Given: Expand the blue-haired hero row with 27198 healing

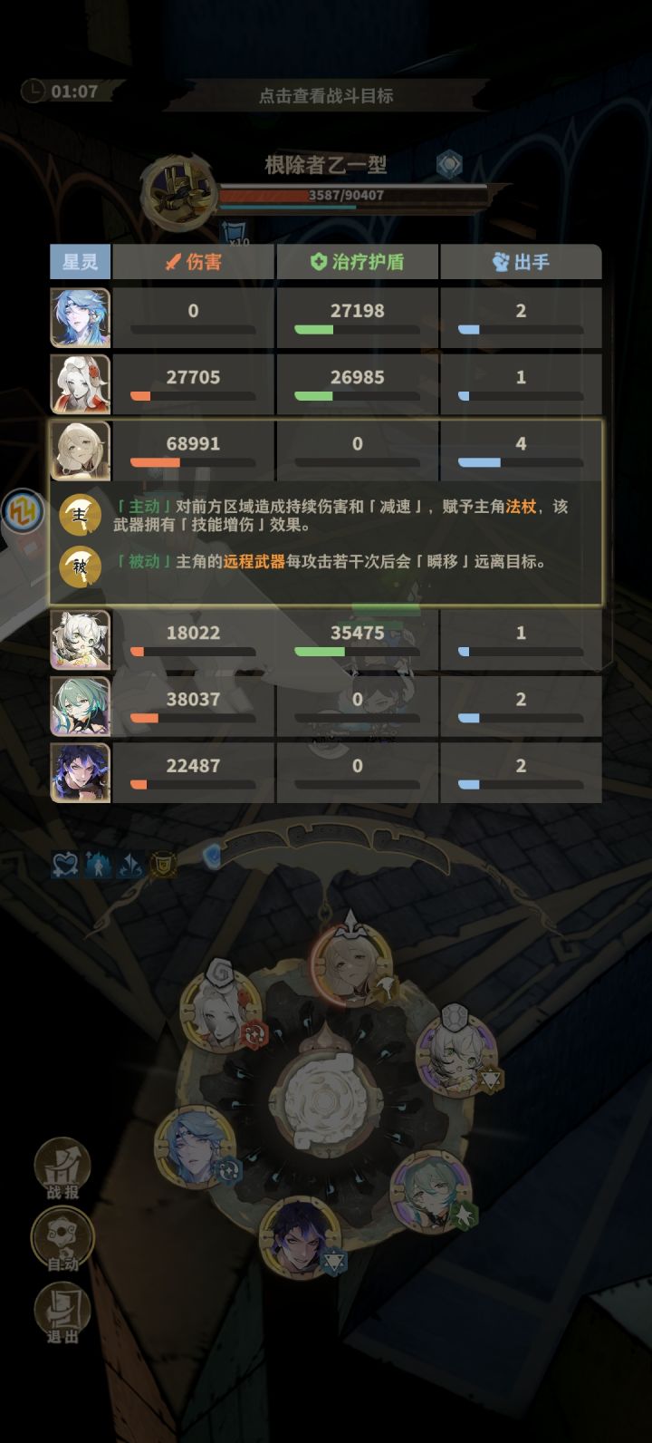Looking at the screenshot, I should [326, 318].
